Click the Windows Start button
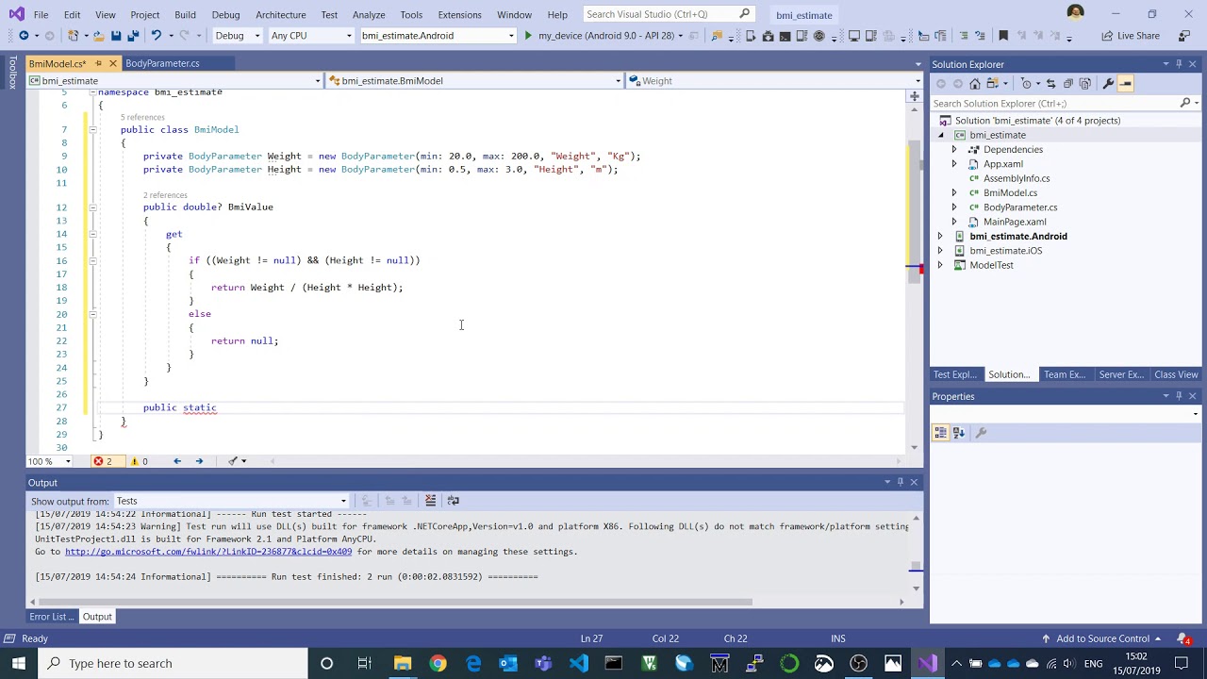This screenshot has width=1207, height=679. pyautogui.click(x=18, y=664)
